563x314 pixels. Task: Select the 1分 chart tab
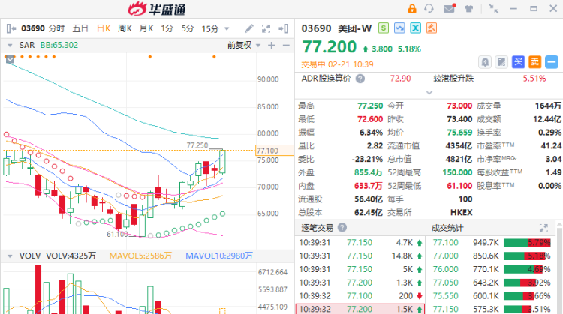pos(167,28)
